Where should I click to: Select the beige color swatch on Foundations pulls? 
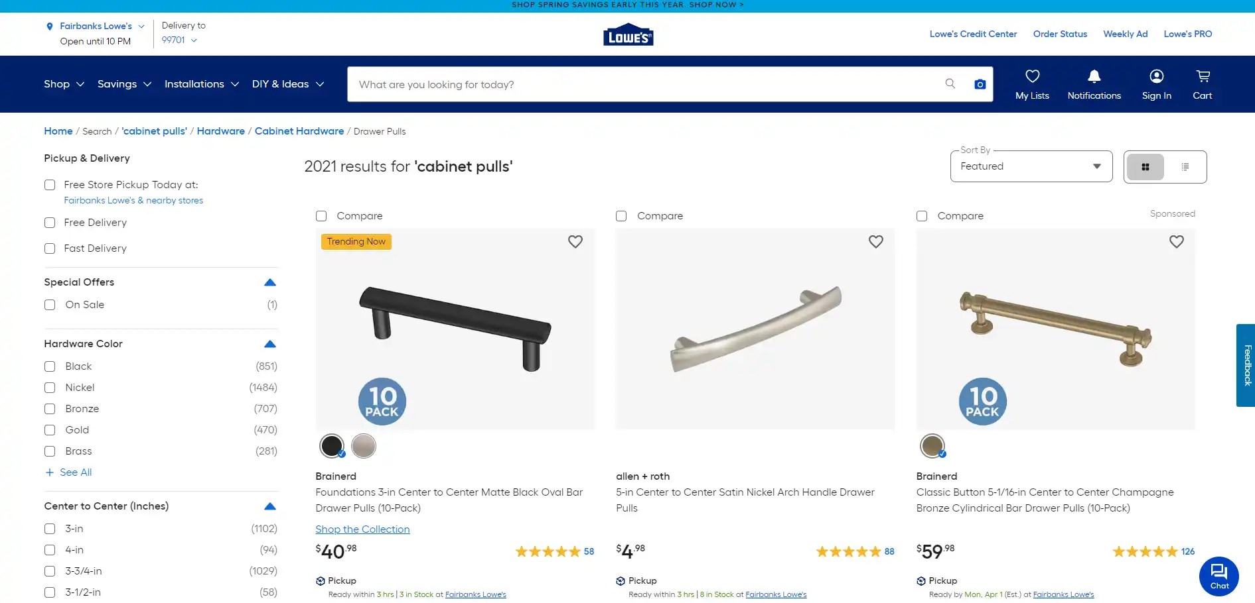point(364,446)
